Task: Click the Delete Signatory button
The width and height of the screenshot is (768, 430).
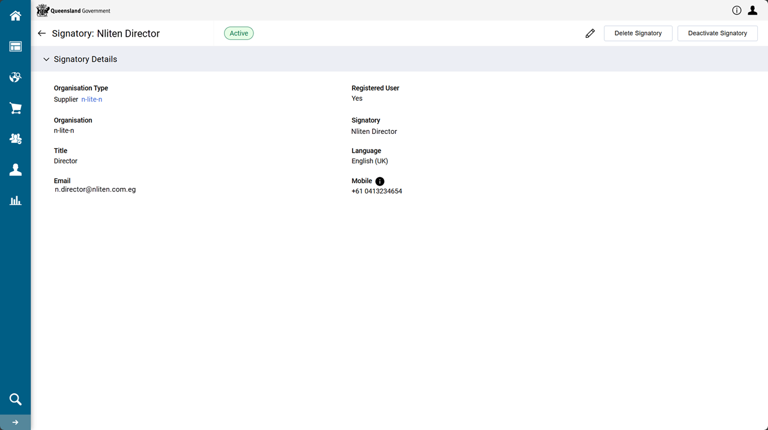Action: (x=638, y=34)
